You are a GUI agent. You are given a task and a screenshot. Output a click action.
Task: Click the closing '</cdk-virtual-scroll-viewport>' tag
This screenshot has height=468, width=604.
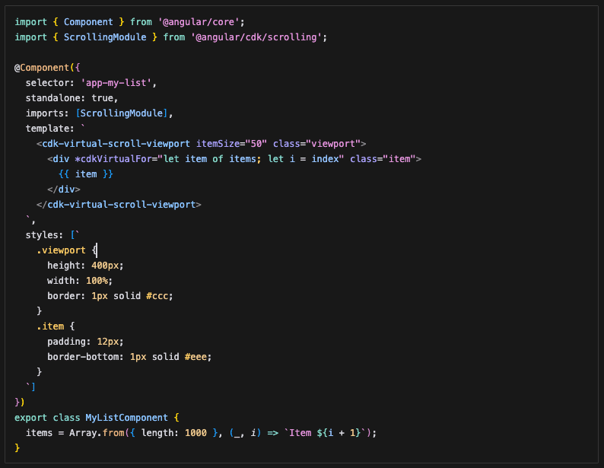coord(119,205)
